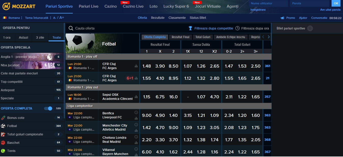Screen dimensions: 343x157
Task: Open Tema întunecată theme selector
Action: (38, 18)
